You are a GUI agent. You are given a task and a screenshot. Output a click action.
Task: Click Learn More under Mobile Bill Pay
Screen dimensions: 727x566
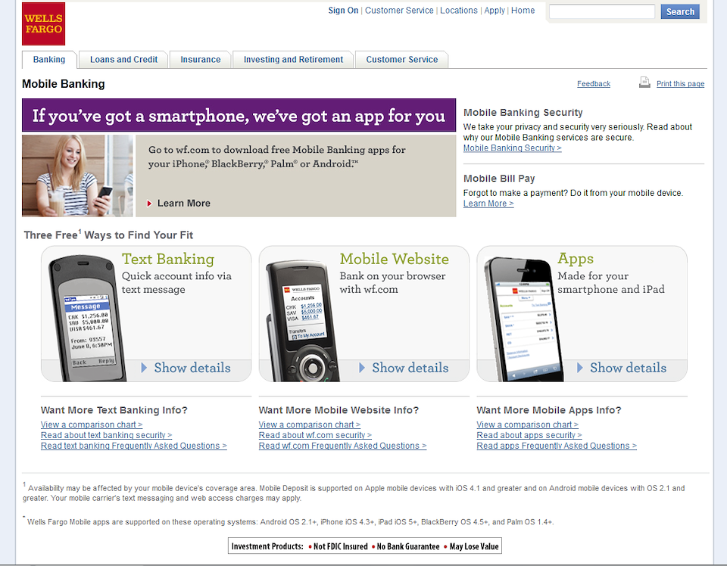(488, 204)
